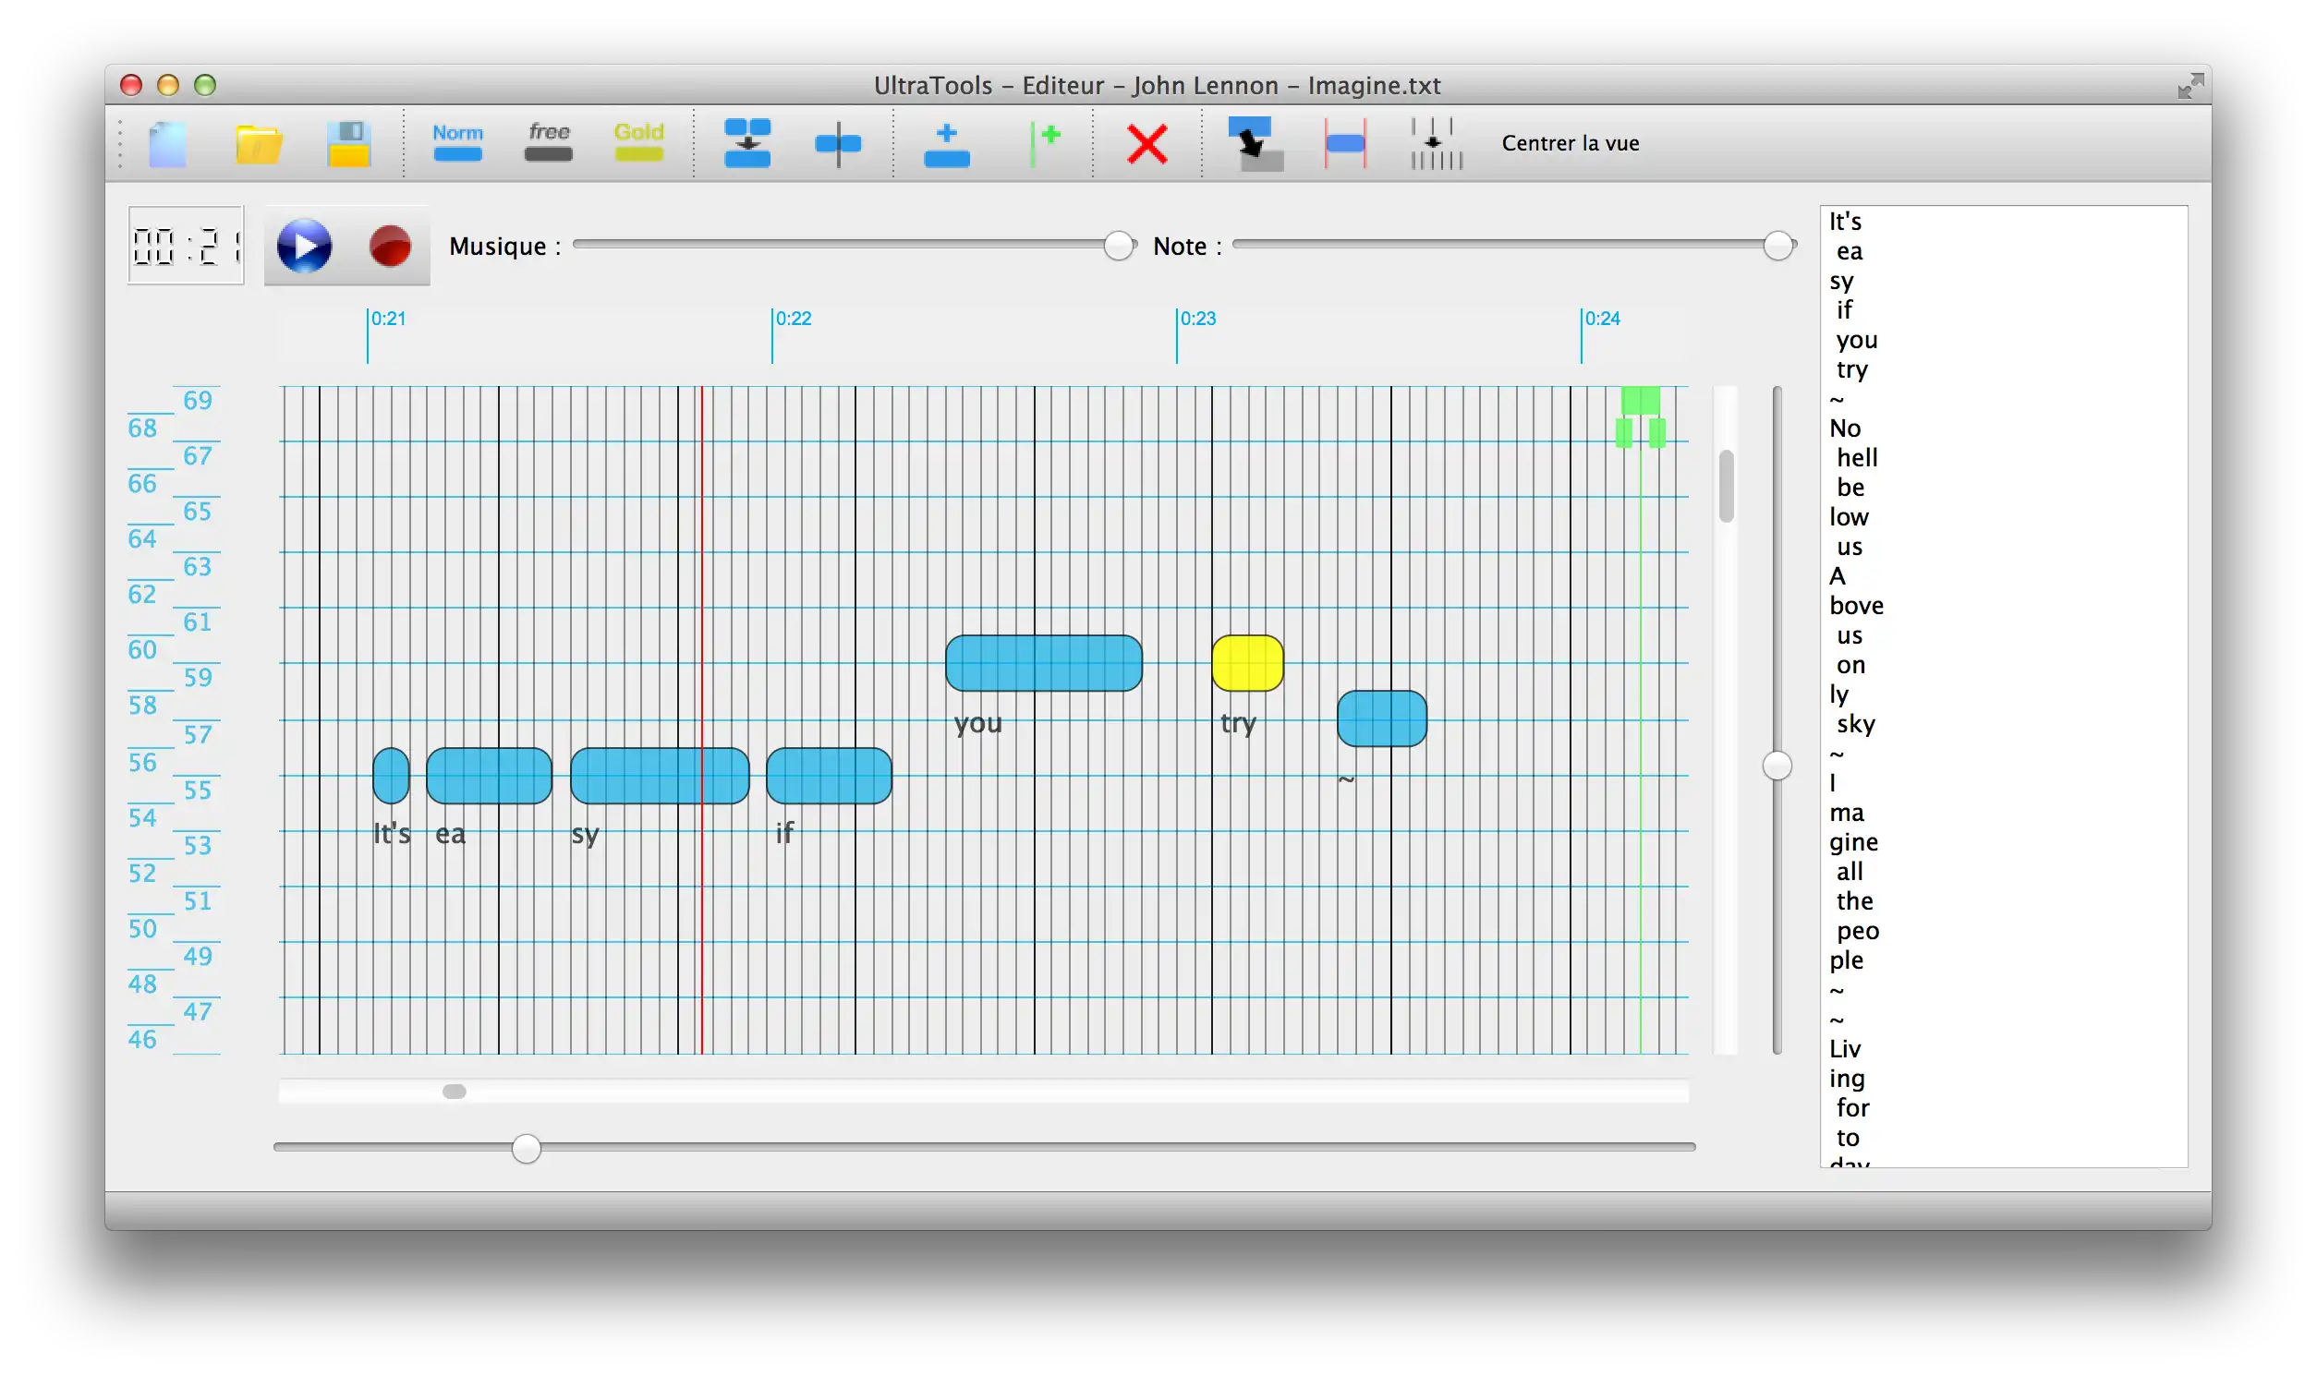Click the 0:22 timeline marker
This screenshot has height=1376, width=2317.
[x=791, y=319]
